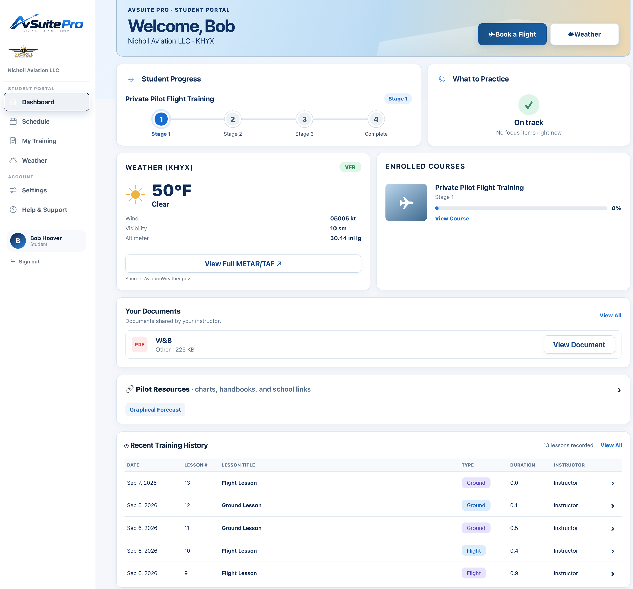
Task: Click the Help & Support question mark icon
Action: tap(13, 210)
